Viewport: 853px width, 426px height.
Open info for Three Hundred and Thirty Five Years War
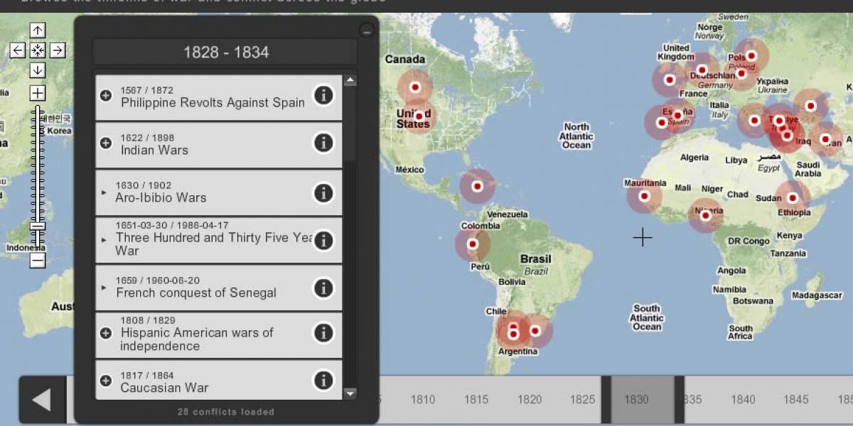(323, 240)
